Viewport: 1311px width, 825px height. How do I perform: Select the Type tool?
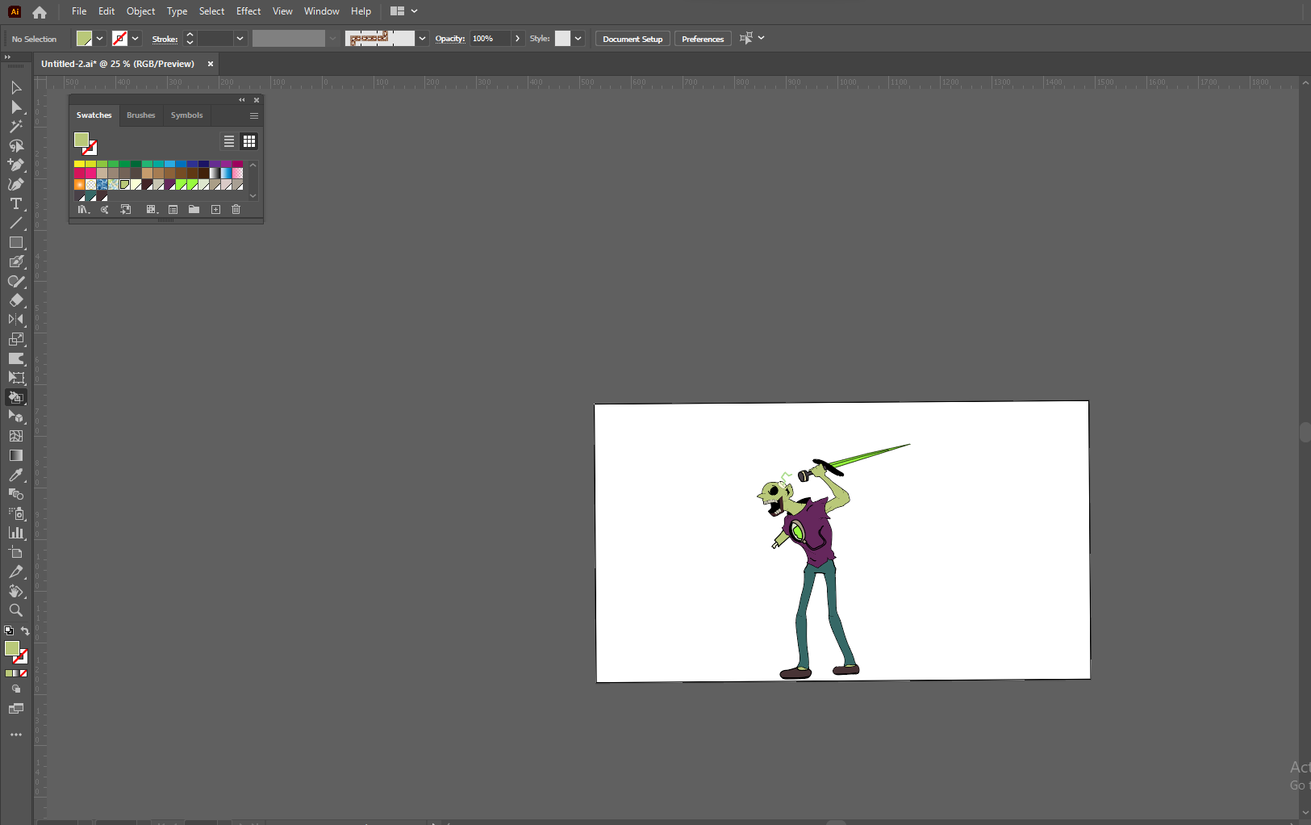(15, 203)
